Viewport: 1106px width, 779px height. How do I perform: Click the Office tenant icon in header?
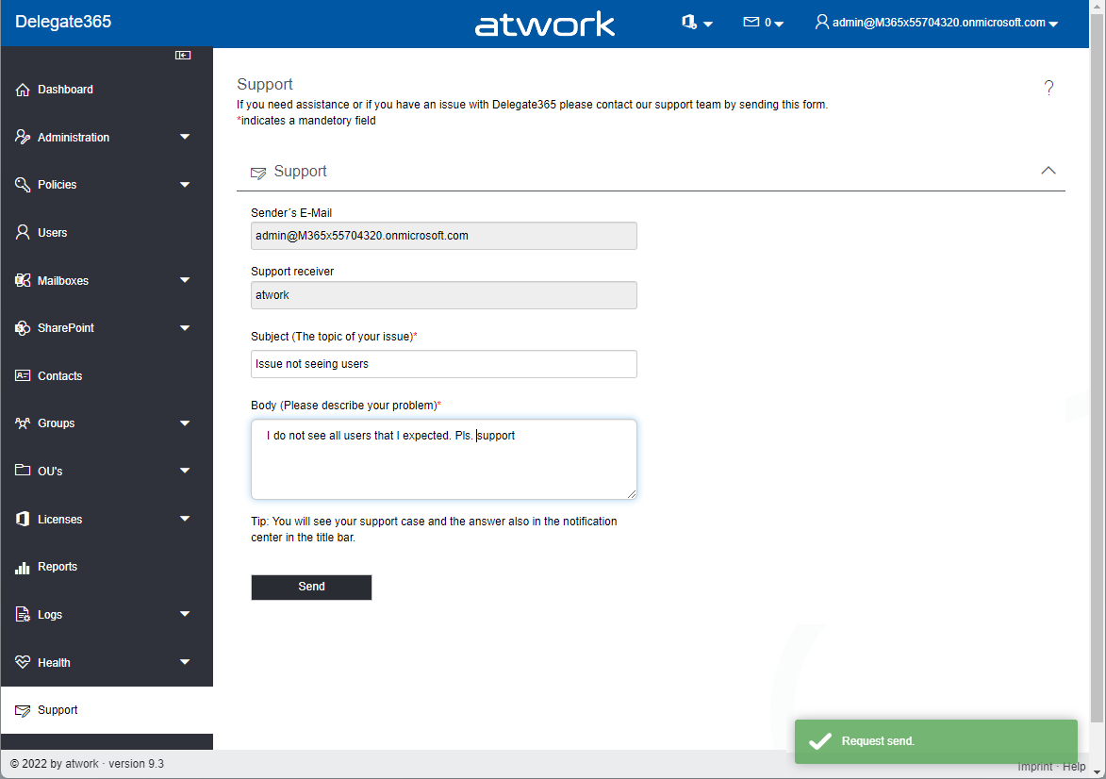pyautogui.click(x=689, y=22)
